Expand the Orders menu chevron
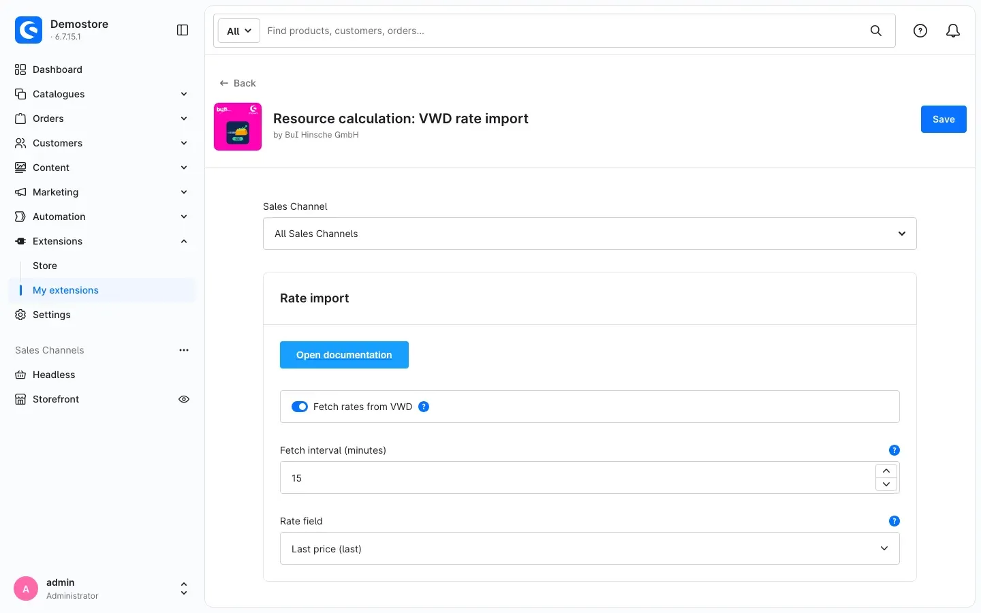This screenshot has width=981, height=613. pos(184,119)
